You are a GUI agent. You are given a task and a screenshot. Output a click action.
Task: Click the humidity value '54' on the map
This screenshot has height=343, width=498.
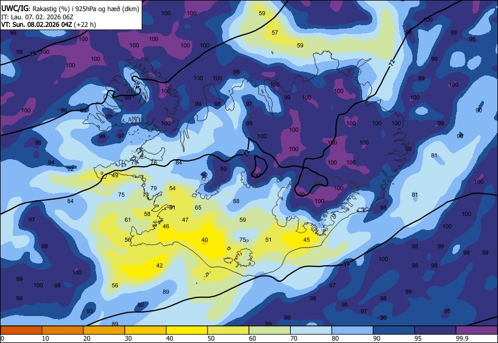[172, 188]
